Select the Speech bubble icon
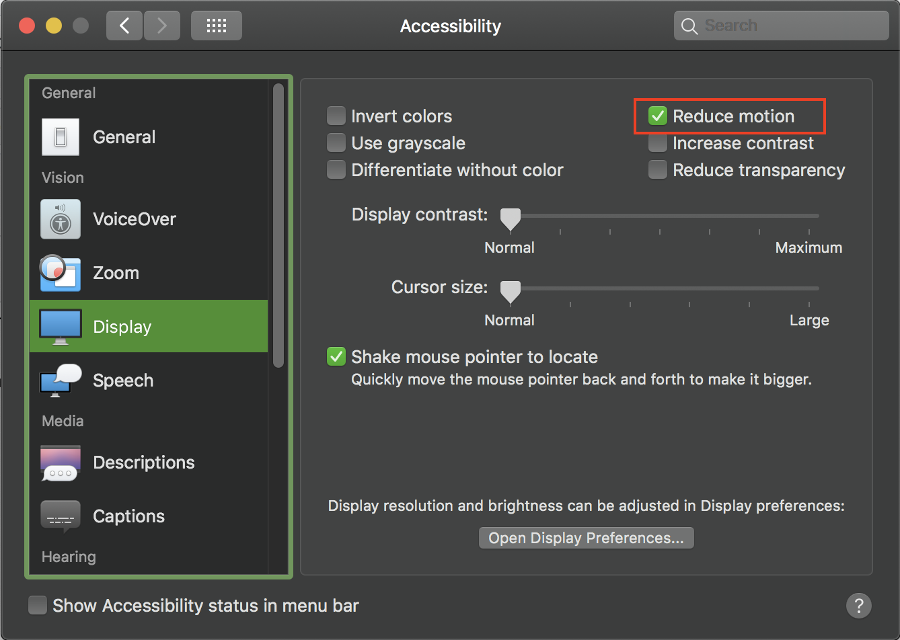This screenshot has width=900, height=640. tap(61, 381)
